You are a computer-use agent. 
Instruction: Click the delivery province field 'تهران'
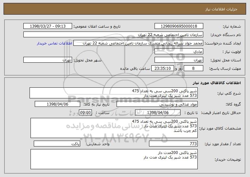[179, 60]
